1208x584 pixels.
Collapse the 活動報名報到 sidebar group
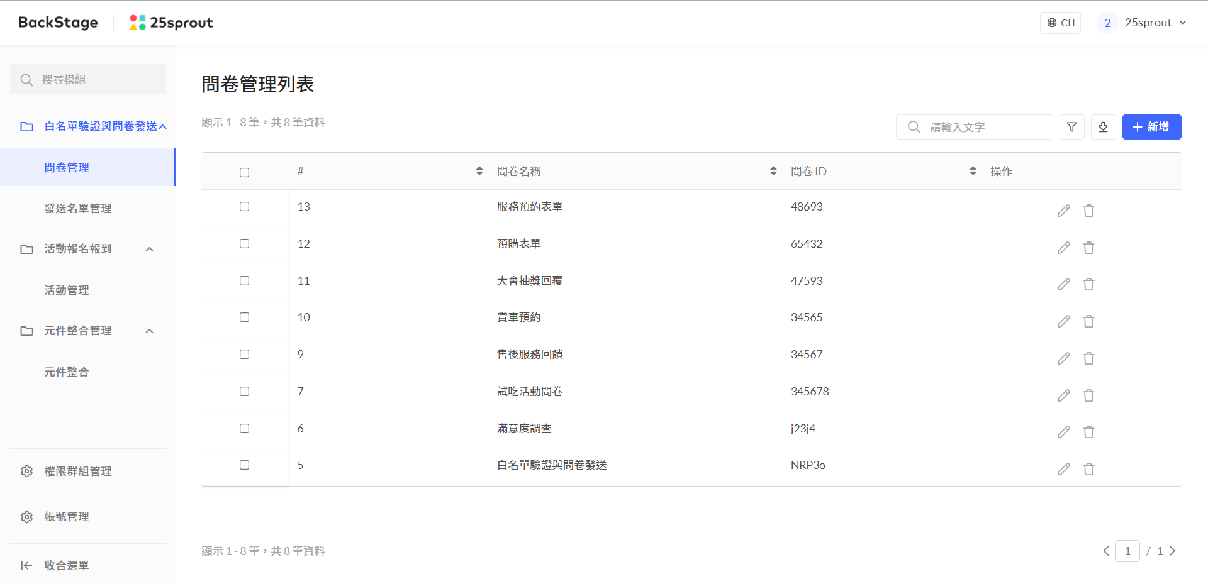pos(149,250)
